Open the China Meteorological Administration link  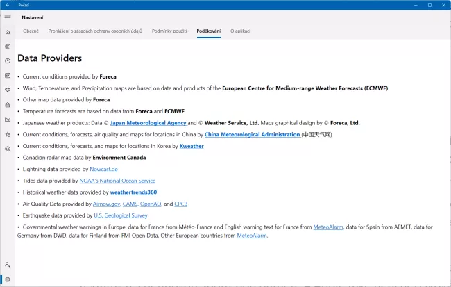point(253,135)
